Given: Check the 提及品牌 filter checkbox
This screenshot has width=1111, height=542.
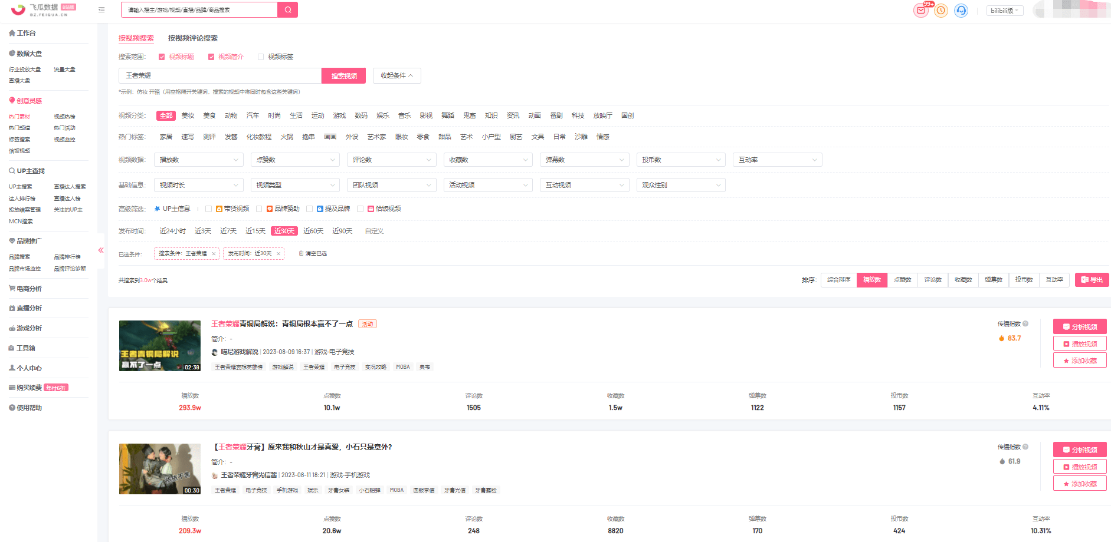Looking at the screenshot, I should click(309, 209).
